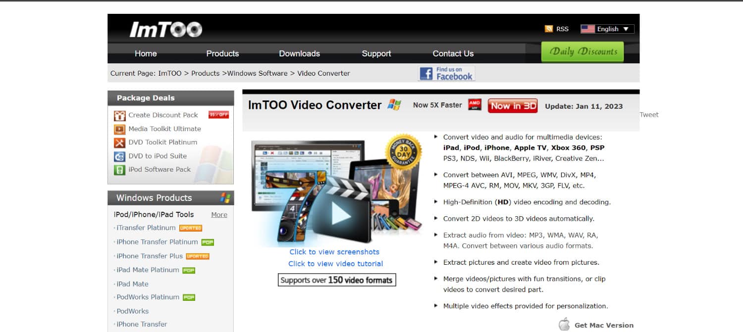This screenshot has height=332, width=743.
Task: Click the Now 5X Faster text
Action: (x=437, y=105)
